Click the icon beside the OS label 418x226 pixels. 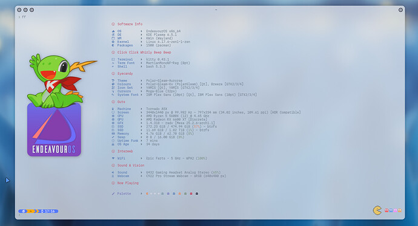(x=113, y=31)
